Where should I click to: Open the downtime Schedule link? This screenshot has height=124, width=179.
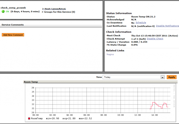click(141, 23)
